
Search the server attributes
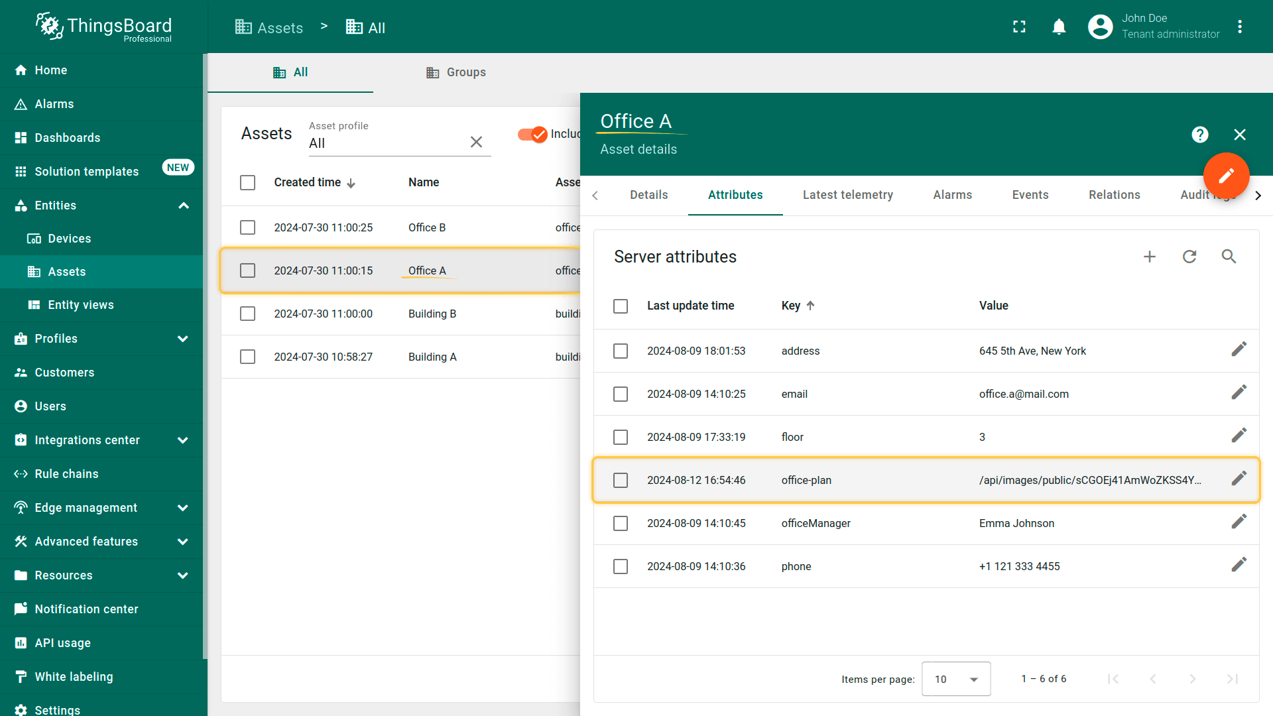(1229, 257)
